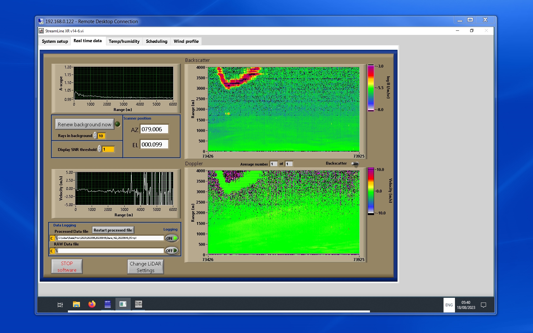Screen dimensions: 533x333
Task: Flip the Backscatter toggle switch above Doppler
Action: click(x=355, y=164)
